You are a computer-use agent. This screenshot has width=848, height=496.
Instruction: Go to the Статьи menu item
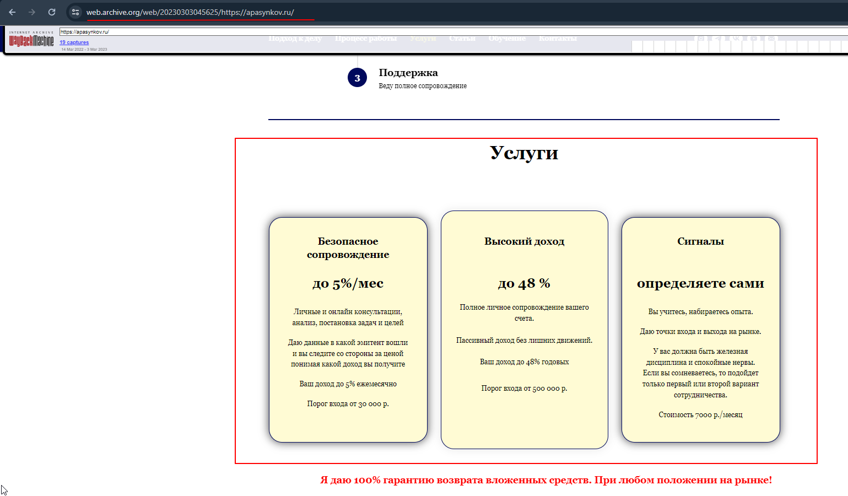462,39
